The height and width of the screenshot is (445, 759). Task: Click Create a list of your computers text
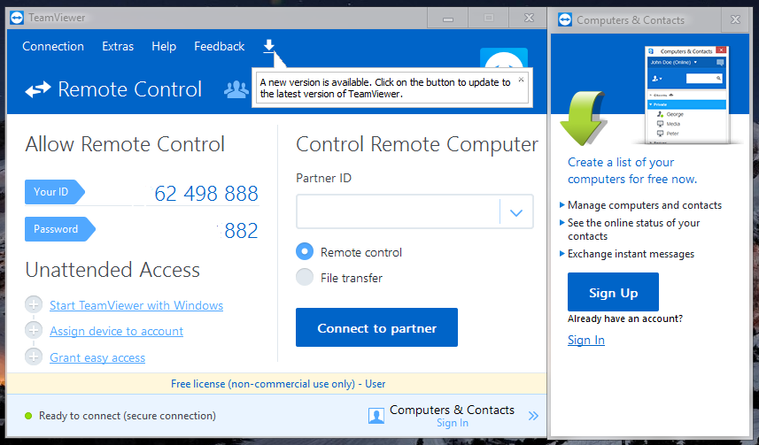click(x=632, y=171)
